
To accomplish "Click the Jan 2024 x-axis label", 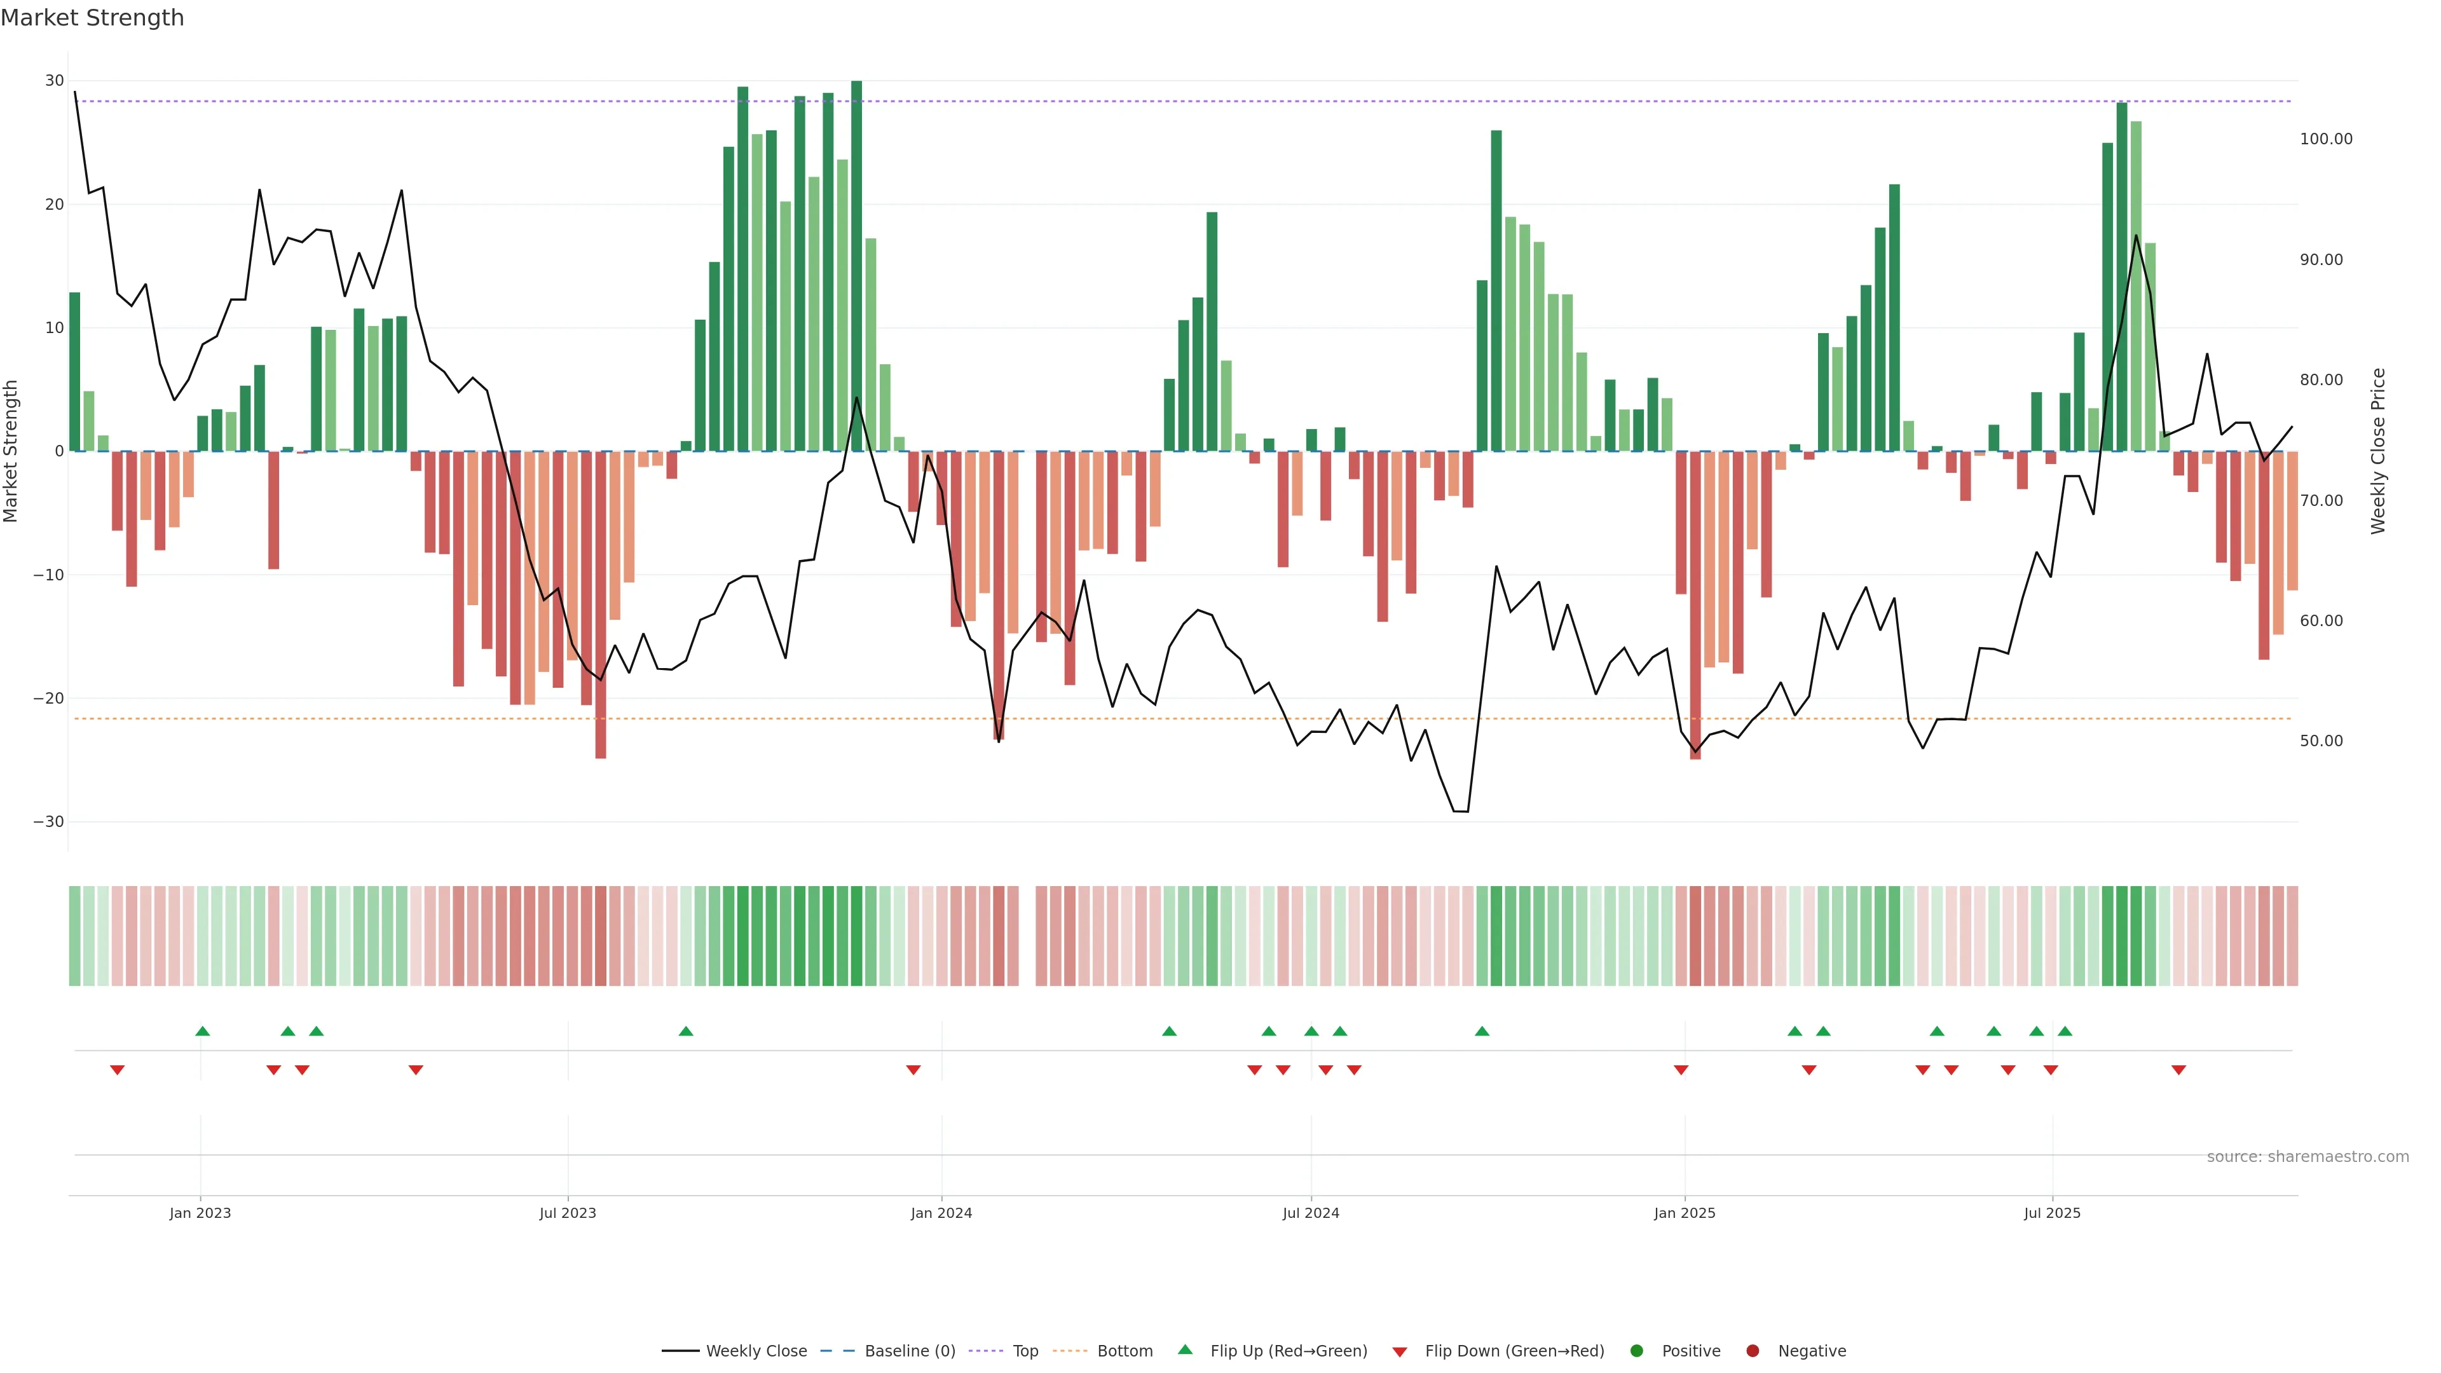I will 941,1213.
